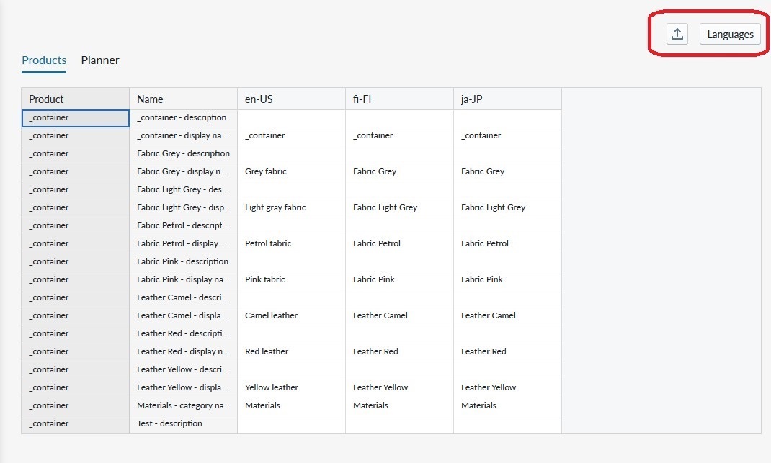Click the ja-JP 'Leather Red' cell
The image size is (771, 463).
coord(507,352)
